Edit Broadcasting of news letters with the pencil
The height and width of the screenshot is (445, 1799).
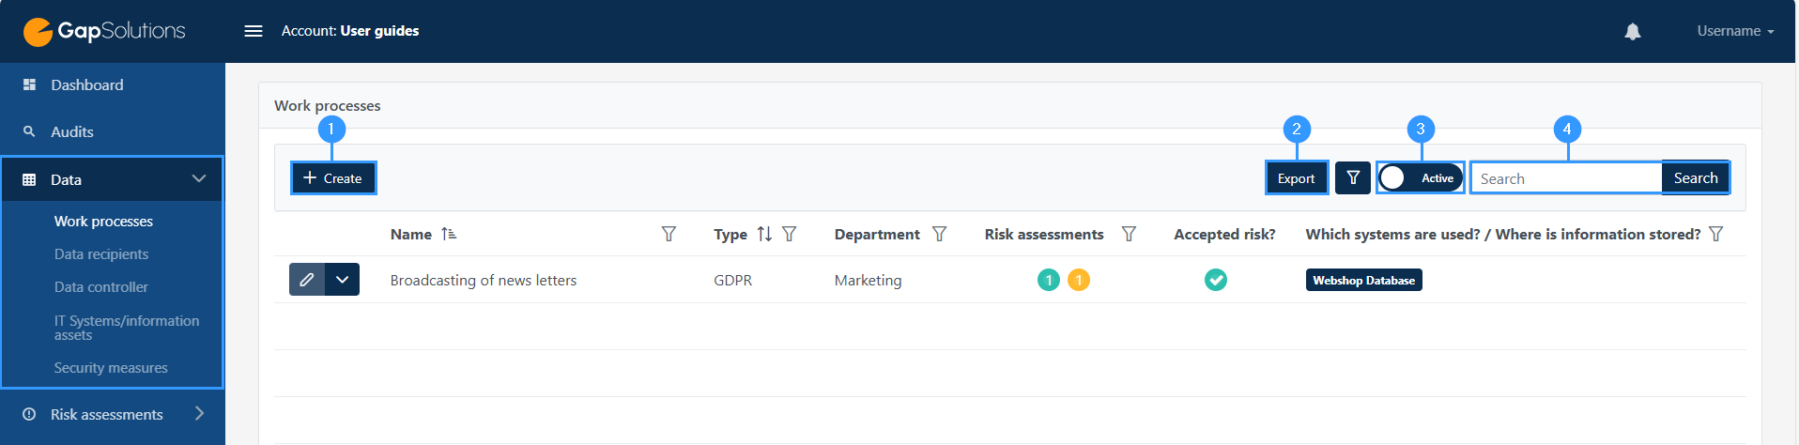307,280
